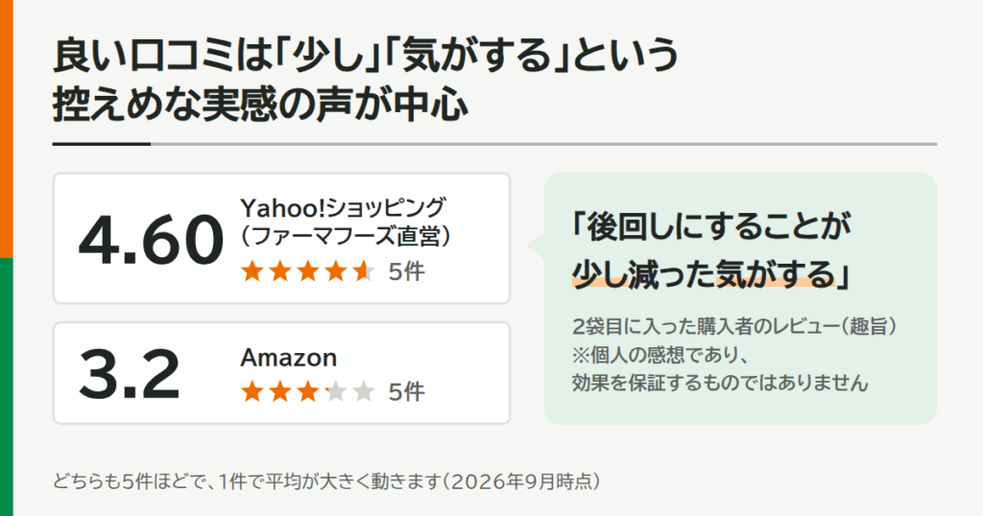Click the partially filled fourth Amazon star
The image size is (983, 516).
coord(336,391)
